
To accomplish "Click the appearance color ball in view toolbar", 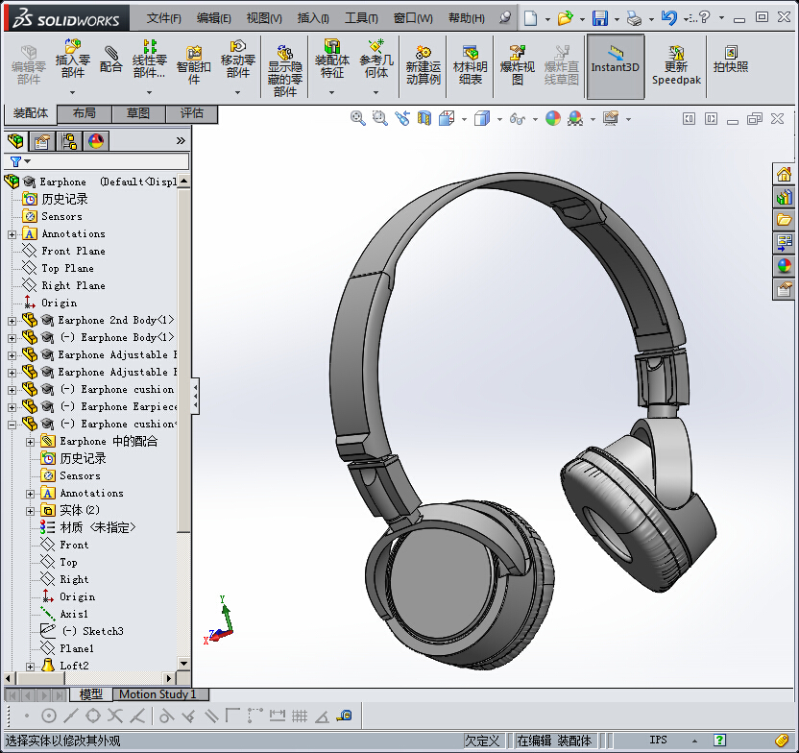I will pyautogui.click(x=553, y=118).
